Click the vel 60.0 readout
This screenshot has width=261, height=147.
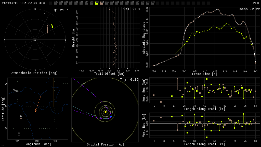pos(132,9)
